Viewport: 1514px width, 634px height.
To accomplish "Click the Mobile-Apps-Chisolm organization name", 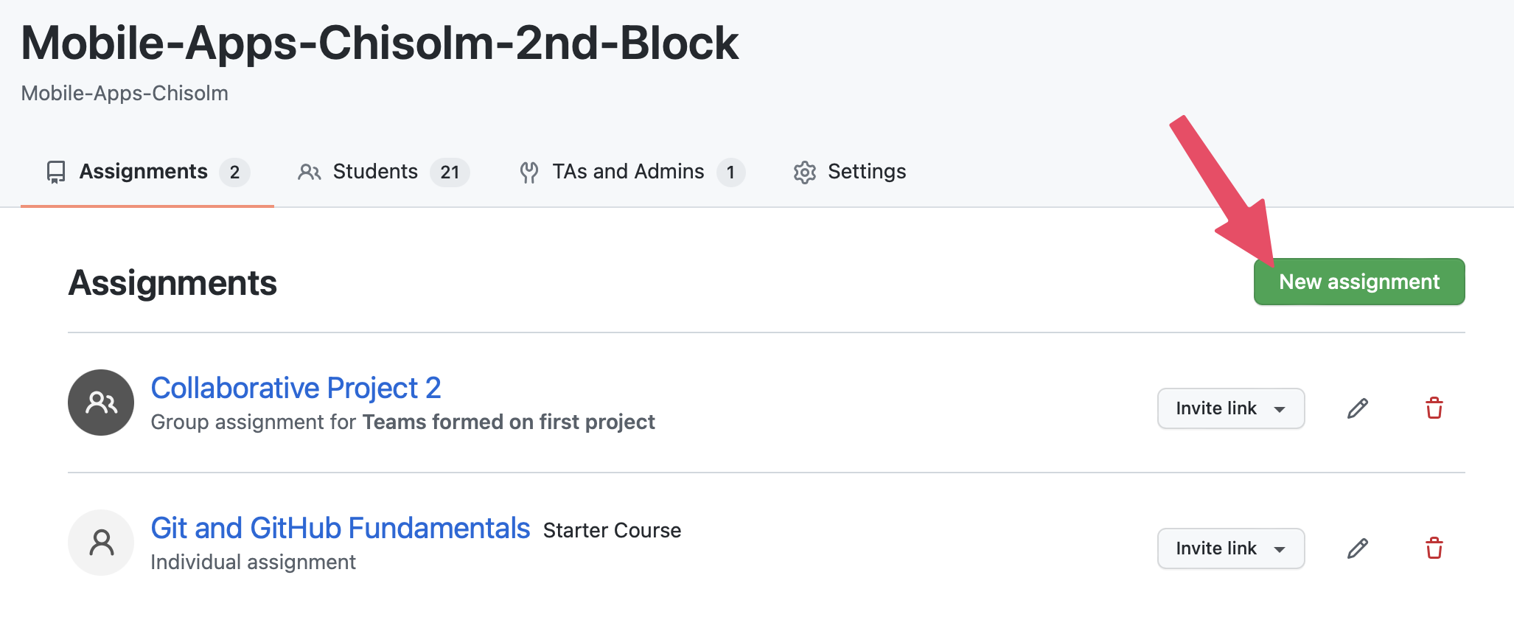I will (x=125, y=94).
